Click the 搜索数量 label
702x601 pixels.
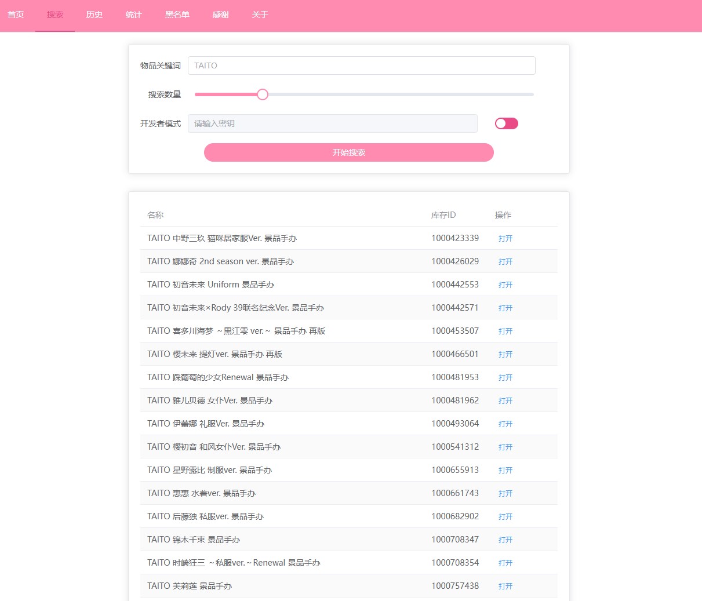pos(165,94)
